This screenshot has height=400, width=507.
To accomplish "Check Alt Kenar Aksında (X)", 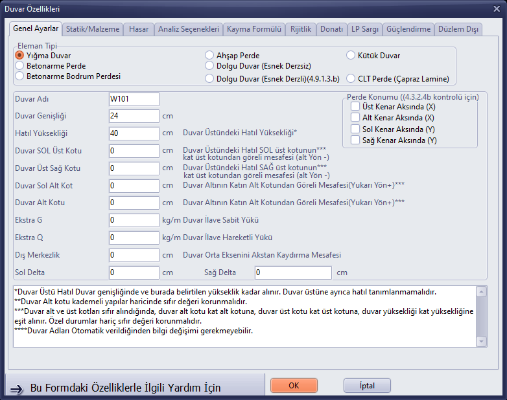I will coord(355,117).
